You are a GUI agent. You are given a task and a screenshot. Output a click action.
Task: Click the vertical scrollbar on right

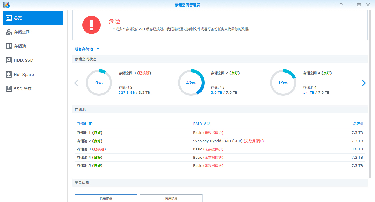coord(370,93)
